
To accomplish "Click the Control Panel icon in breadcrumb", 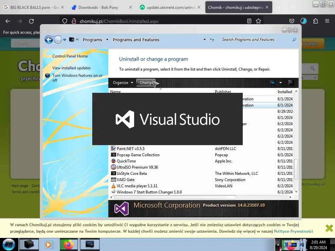I will click(x=72, y=40).
